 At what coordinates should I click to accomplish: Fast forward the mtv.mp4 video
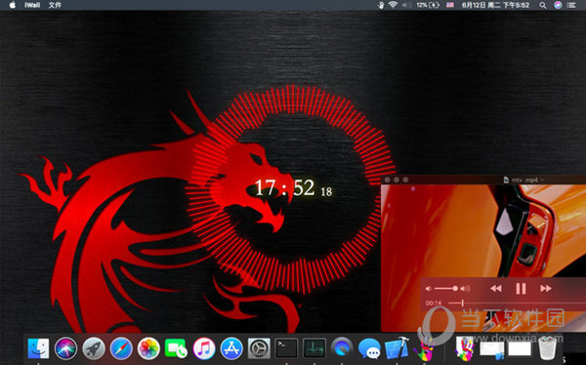pos(546,289)
